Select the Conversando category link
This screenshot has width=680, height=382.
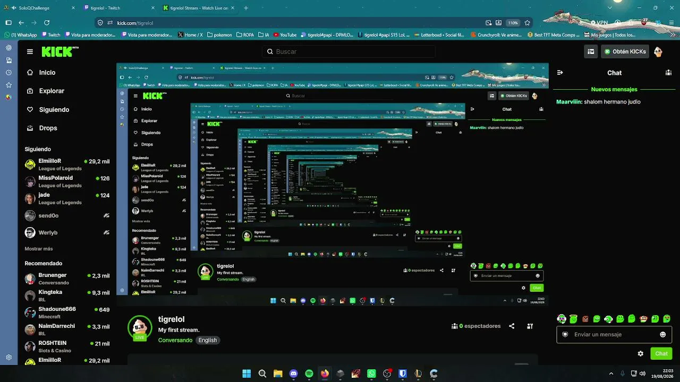pyautogui.click(x=175, y=340)
